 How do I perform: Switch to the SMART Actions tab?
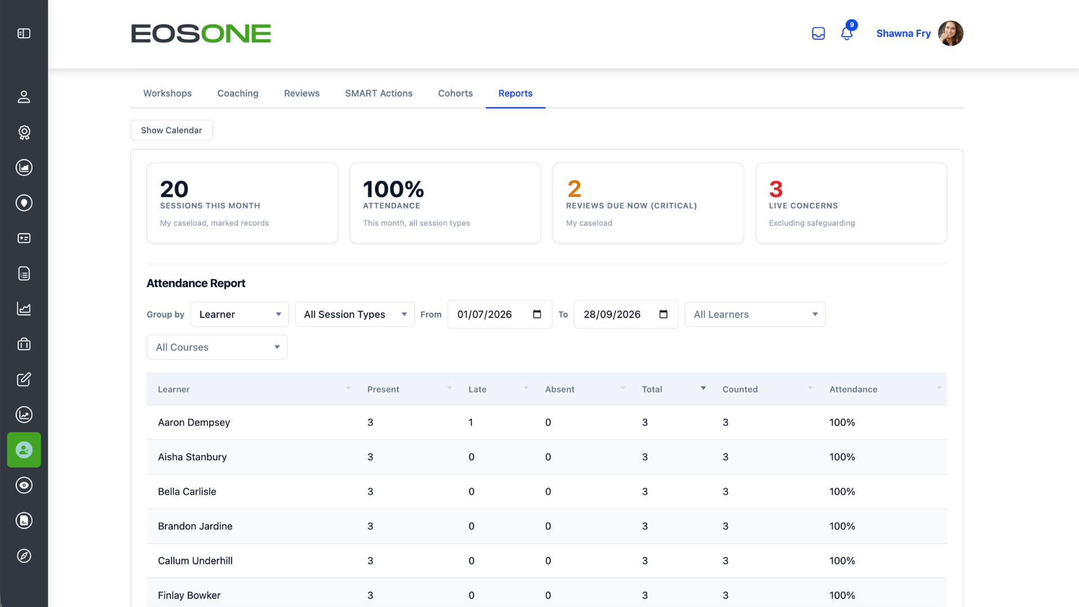tap(379, 93)
